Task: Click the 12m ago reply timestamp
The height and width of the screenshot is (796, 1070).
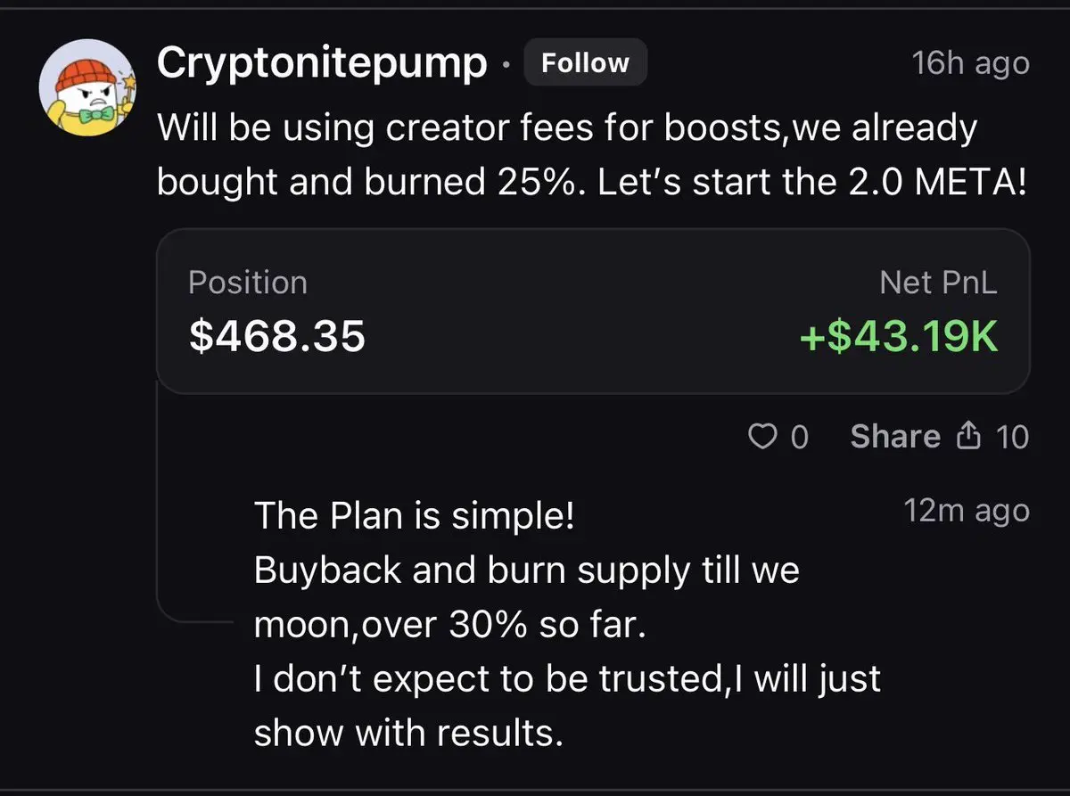Action: click(966, 512)
